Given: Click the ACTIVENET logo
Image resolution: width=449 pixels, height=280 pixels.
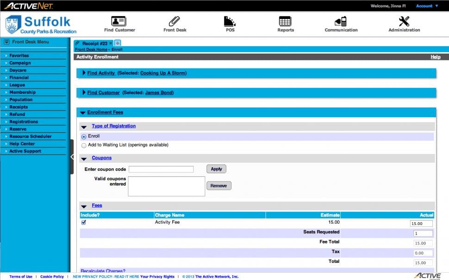Looking at the screenshot, I should click(28, 6).
